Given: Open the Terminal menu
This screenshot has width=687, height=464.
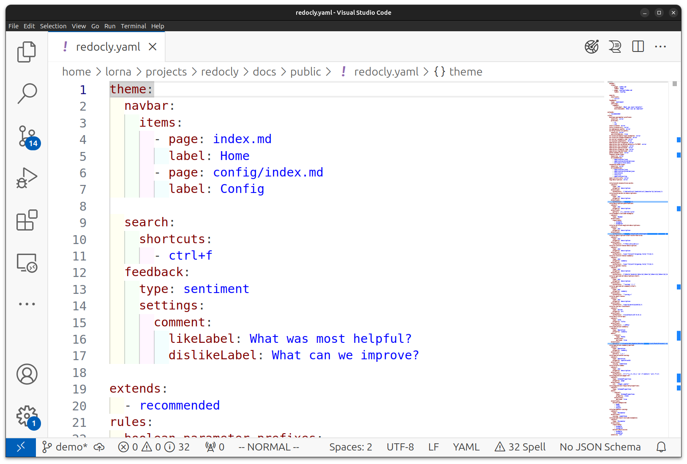Looking at the screenshot, I should (133, 26).
